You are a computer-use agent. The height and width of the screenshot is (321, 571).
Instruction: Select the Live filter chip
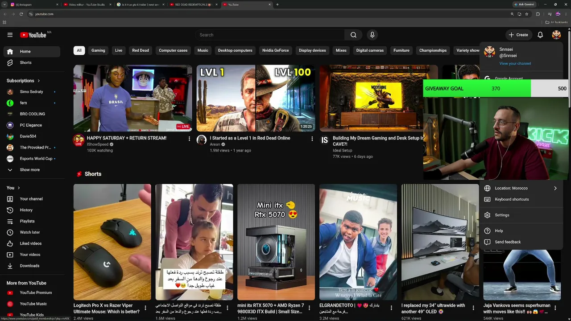pyautogui.click(x=119, y=50)
